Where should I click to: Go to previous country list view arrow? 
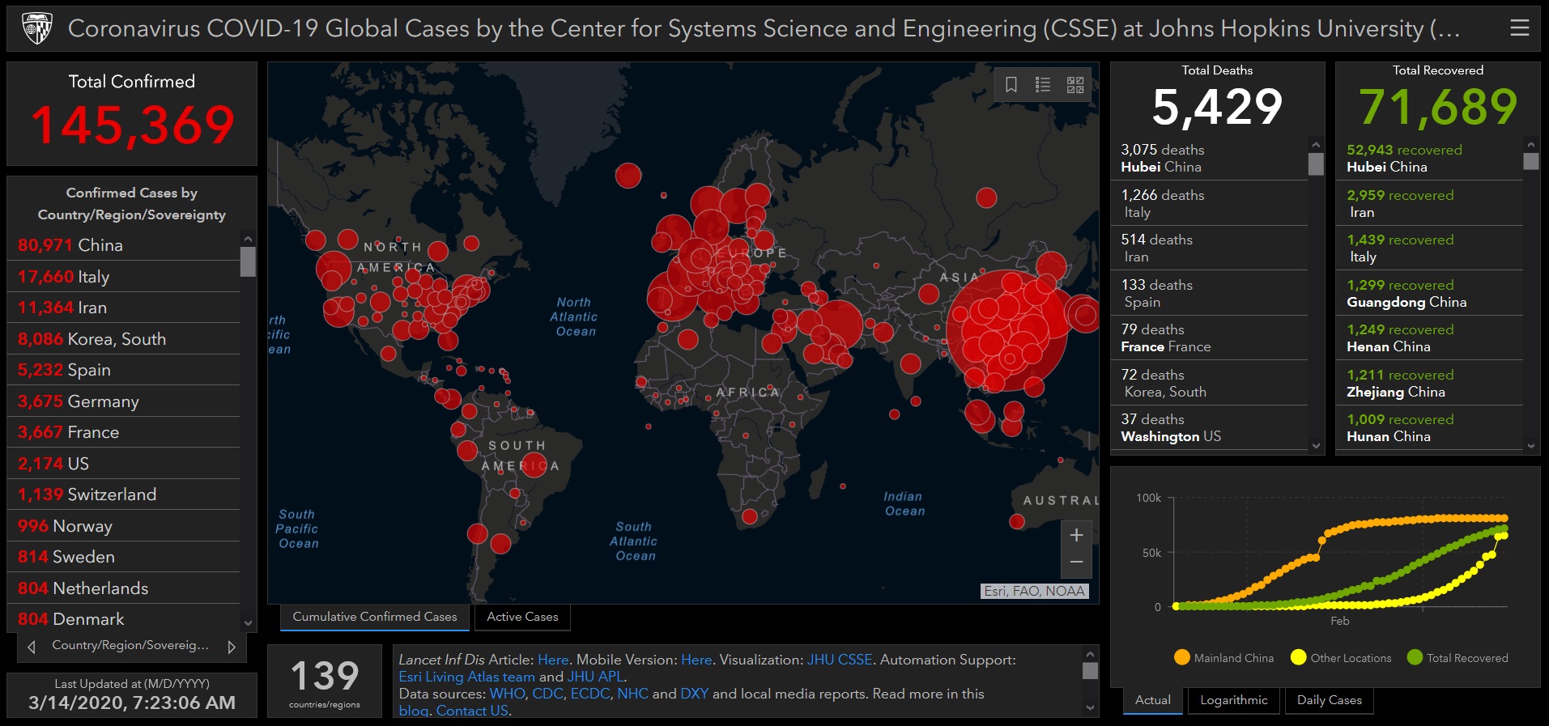tap(32, 647)
